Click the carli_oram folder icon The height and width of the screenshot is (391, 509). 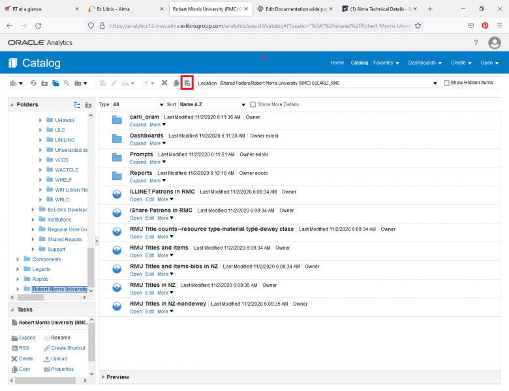pos(117,120)
